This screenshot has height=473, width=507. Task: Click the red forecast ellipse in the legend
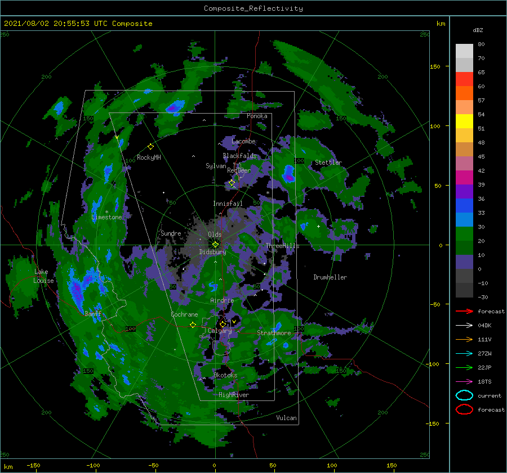pos(464,409)
